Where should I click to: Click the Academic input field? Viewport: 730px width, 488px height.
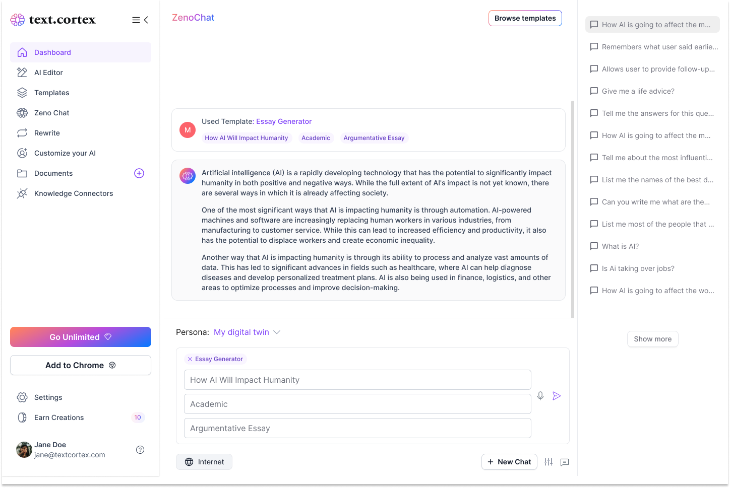pyautogui.click(x=357, y=404)
